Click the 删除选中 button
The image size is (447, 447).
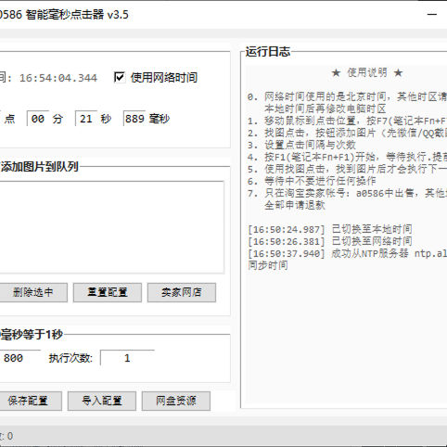(32, 292)
